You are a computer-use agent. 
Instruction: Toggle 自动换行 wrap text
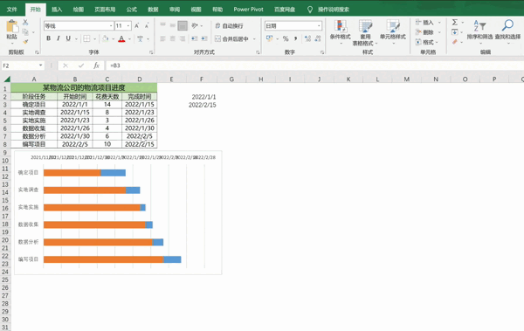click(x=229, y=25)
